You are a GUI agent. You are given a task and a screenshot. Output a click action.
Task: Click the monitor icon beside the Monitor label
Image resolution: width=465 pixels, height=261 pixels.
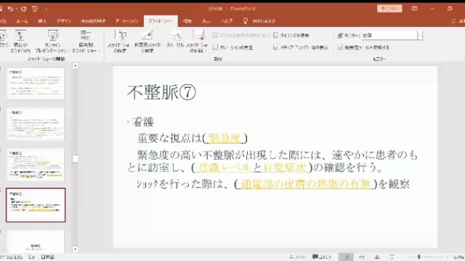(340, 36)
